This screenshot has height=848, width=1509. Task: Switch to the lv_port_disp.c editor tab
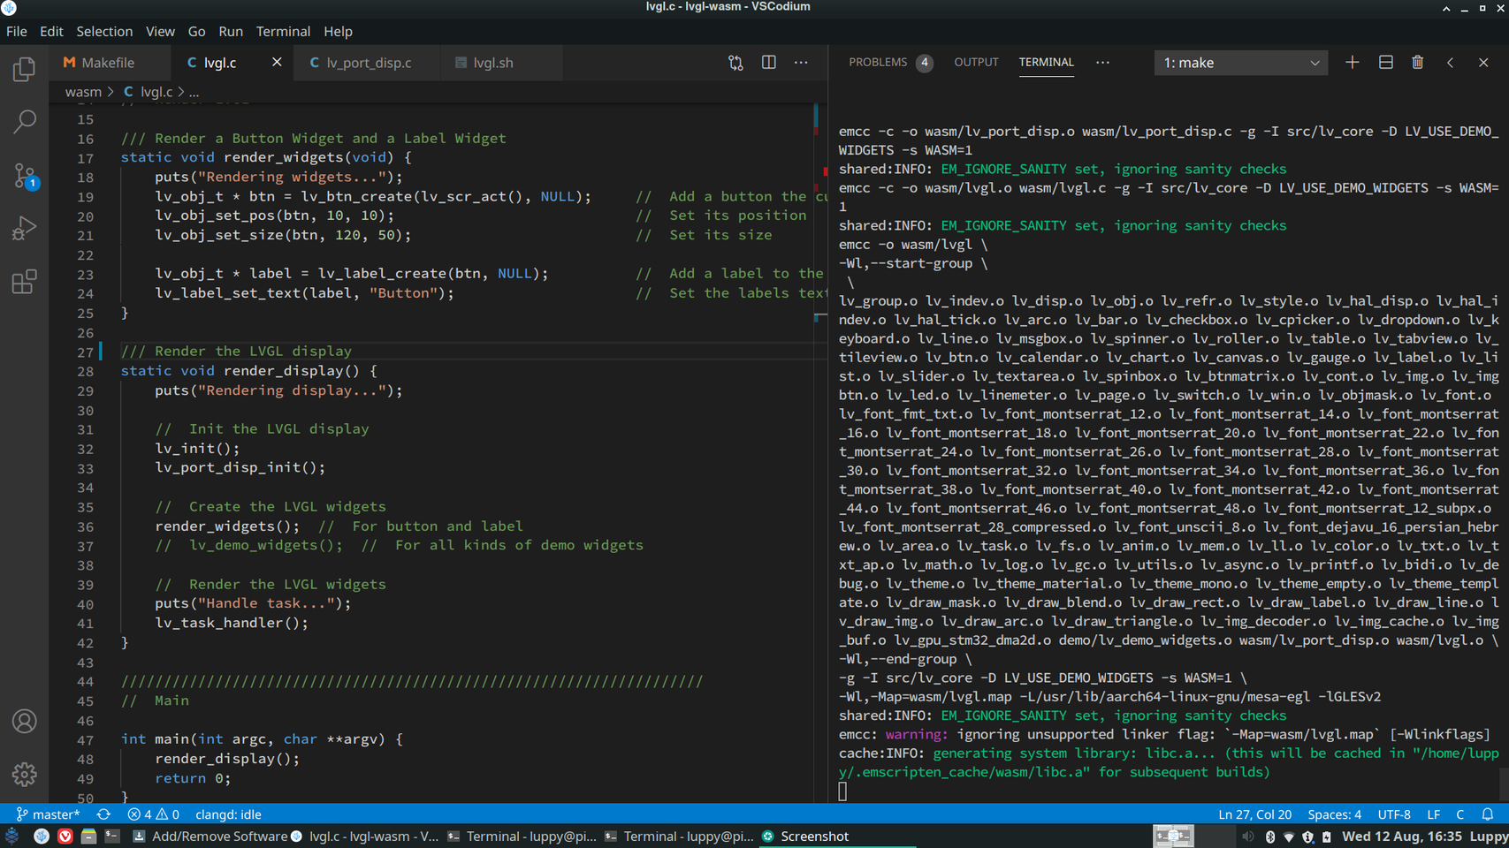pyautogui.click(x=368, y=63)
